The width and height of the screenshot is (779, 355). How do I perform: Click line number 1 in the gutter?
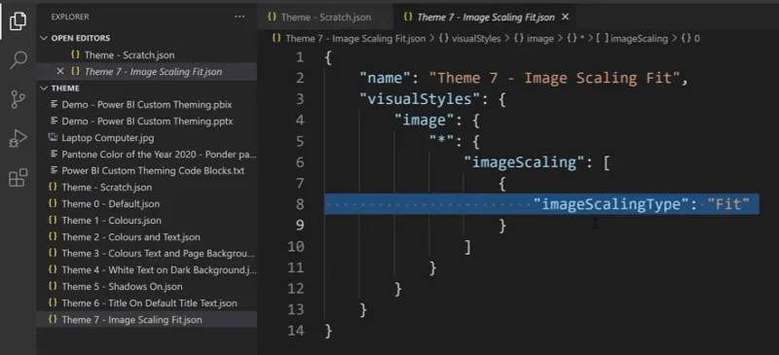tap(299, 57)
